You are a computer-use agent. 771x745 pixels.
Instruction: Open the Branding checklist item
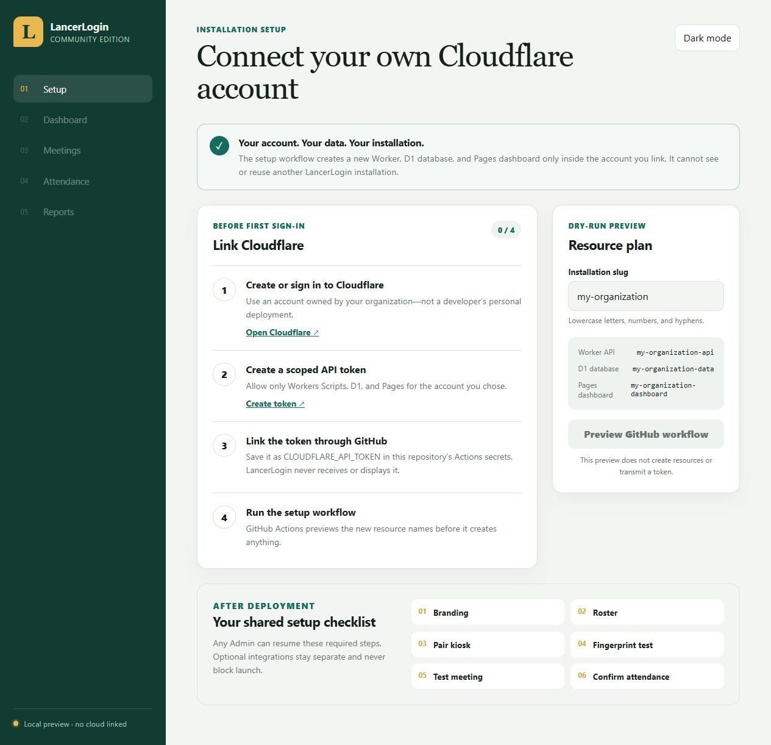(x=488, y=612)
